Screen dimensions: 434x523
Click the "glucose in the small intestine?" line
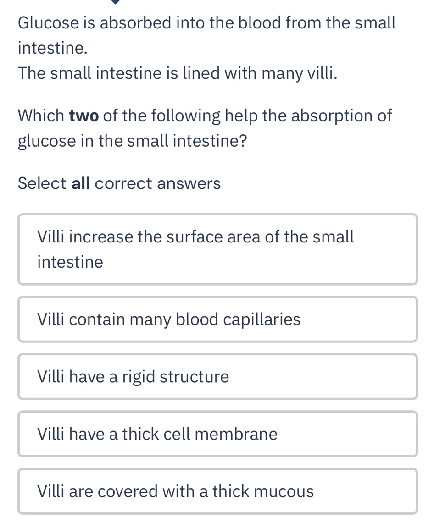(x=132, y=141)
